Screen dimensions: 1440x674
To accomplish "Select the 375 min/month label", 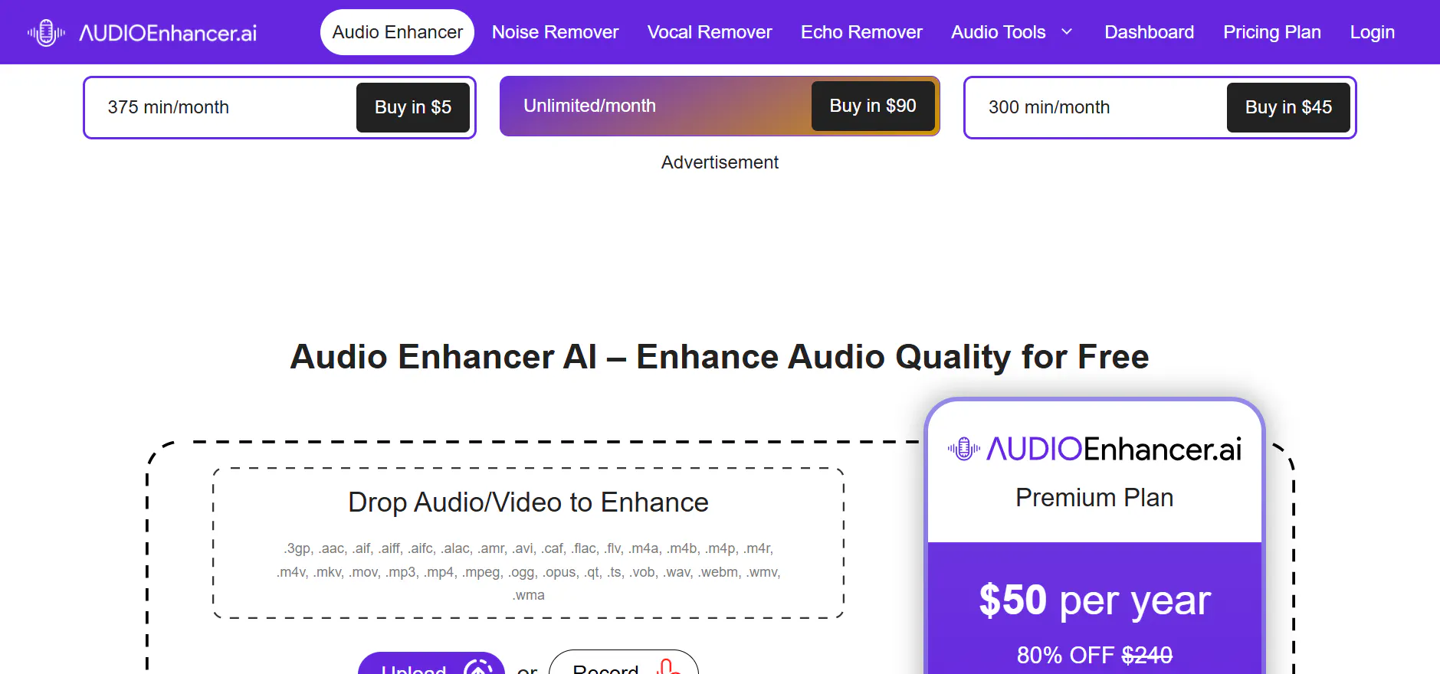I will pos(169,107).
